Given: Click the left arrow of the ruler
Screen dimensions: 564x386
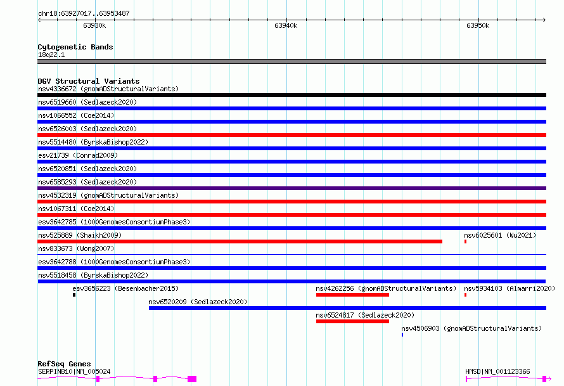Looking at the screenshot, I should coord(39,20).
